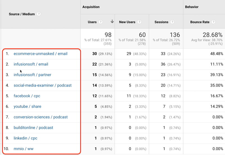Click the Acquisition group header
Viewport: 225px width, 157px height.
click(x=91, y=7)
